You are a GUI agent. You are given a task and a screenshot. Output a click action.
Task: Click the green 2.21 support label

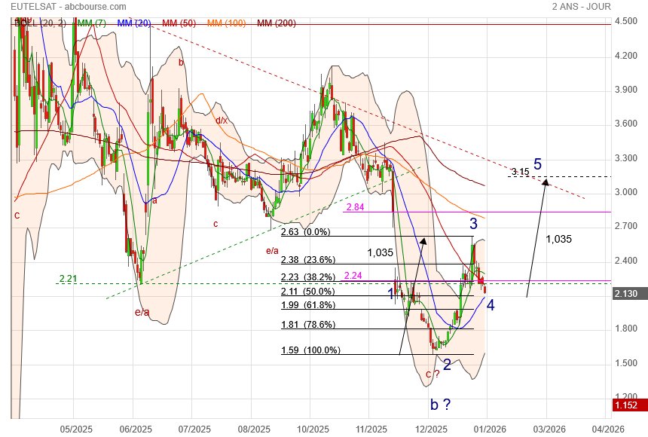68,279
